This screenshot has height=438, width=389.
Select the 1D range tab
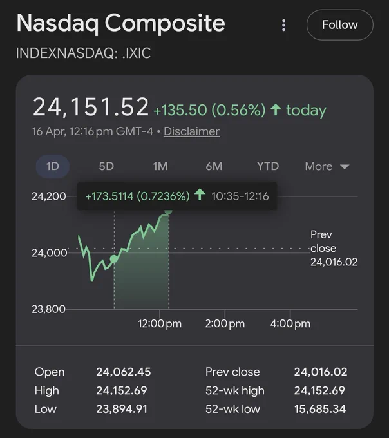point(53,166)
